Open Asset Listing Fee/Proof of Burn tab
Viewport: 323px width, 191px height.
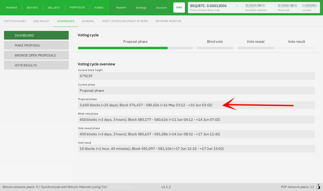click(x=125, y=21)
